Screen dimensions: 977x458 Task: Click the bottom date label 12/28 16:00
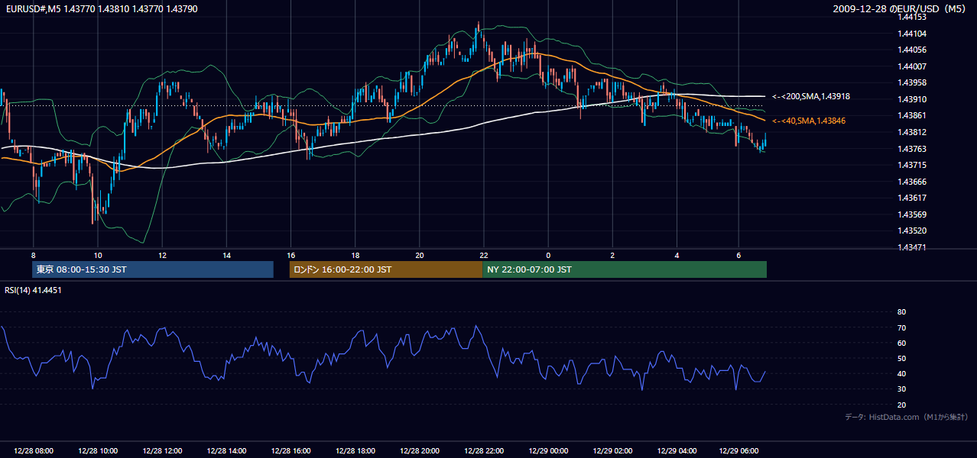[291, 451]
